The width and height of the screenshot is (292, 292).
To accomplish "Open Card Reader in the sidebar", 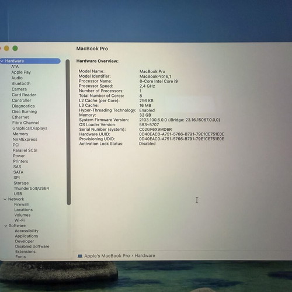I will (x=24, y=95).
